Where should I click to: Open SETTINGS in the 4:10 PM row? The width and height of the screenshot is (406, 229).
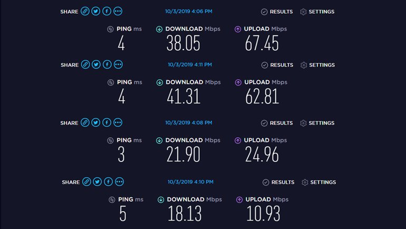click(323, 183)
